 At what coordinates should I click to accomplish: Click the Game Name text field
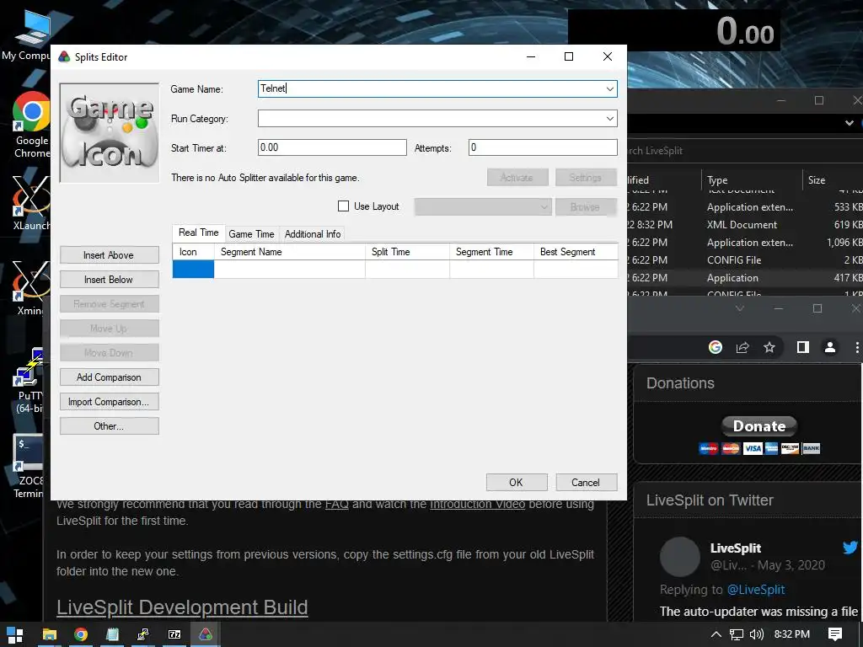click(x=431, y=88)
